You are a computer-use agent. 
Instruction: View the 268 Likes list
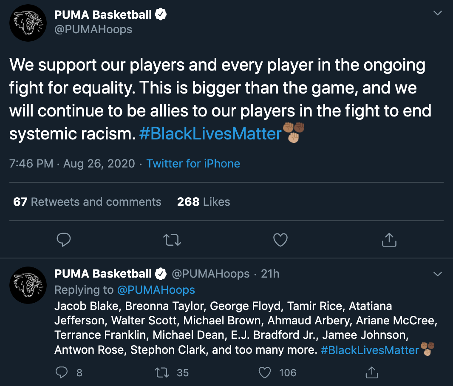point(204,202)
